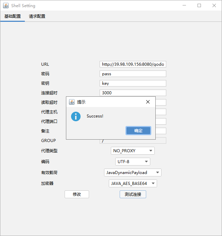Click the 密码 field containing pass
Screen dimensions: 222x236
[133, 74]
